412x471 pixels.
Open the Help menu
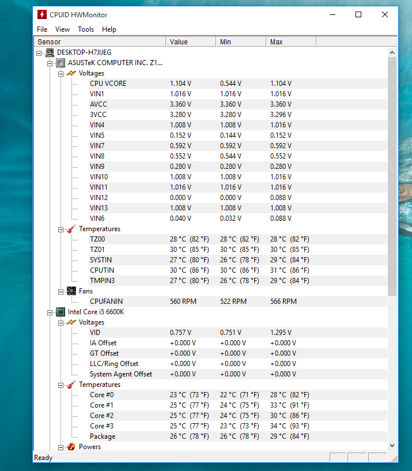109,29
